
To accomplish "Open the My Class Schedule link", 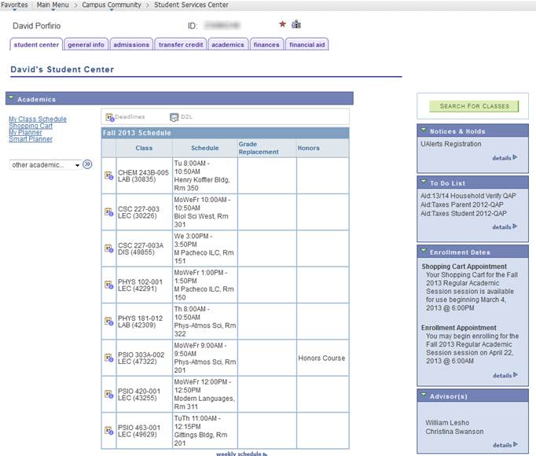I will (x=38, y=119).
